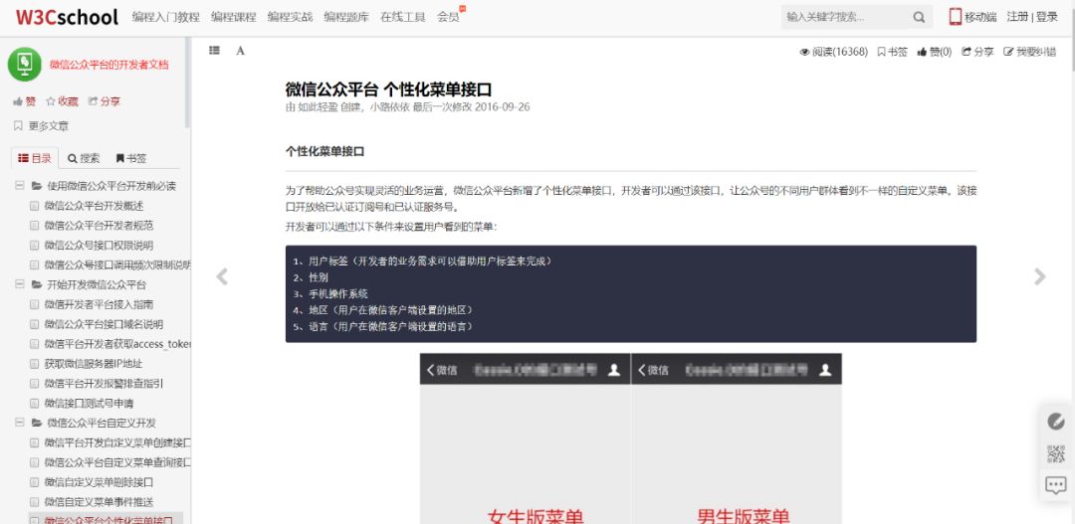Switch to the 搜索 tab in sidebar
The image size is (1075, 524).
tap(84, 158)
